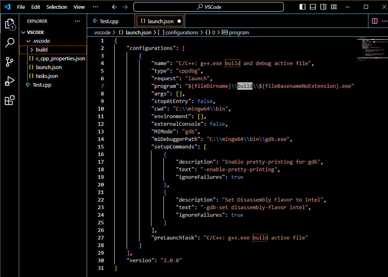Open the Edit menu

(36, 7)
